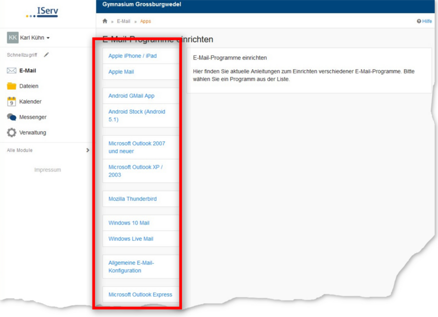The image size is (438, 317).
Task: Expand Alle Module with the arrow
Action: (88, 151)
